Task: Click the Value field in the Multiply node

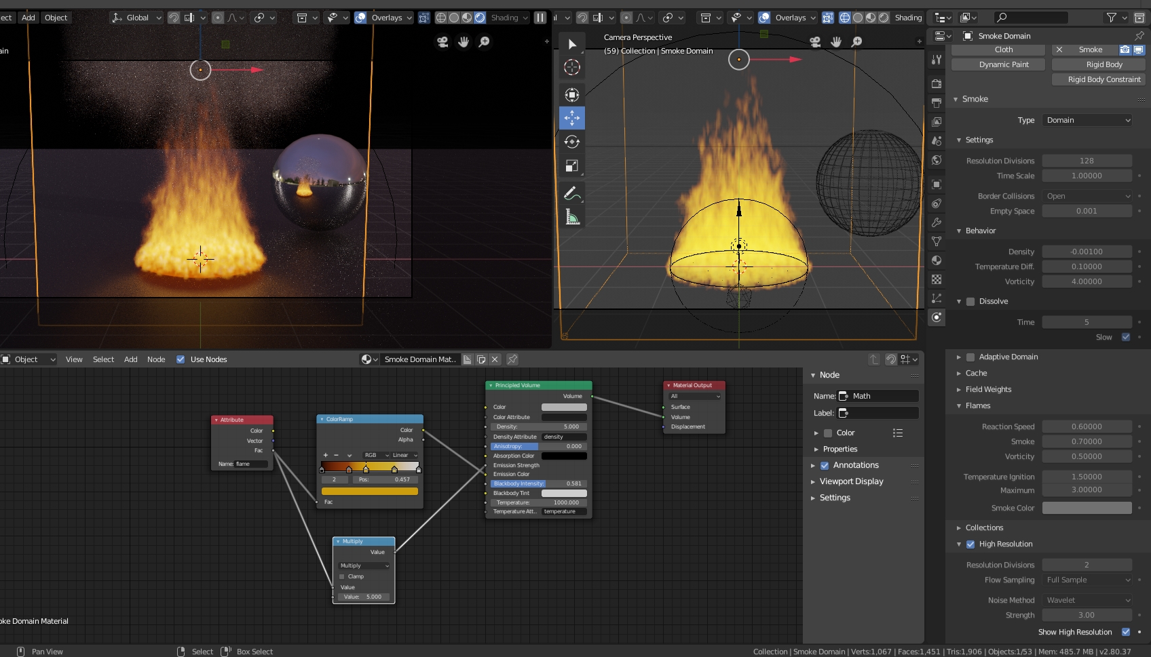Action: click(363, 597)
